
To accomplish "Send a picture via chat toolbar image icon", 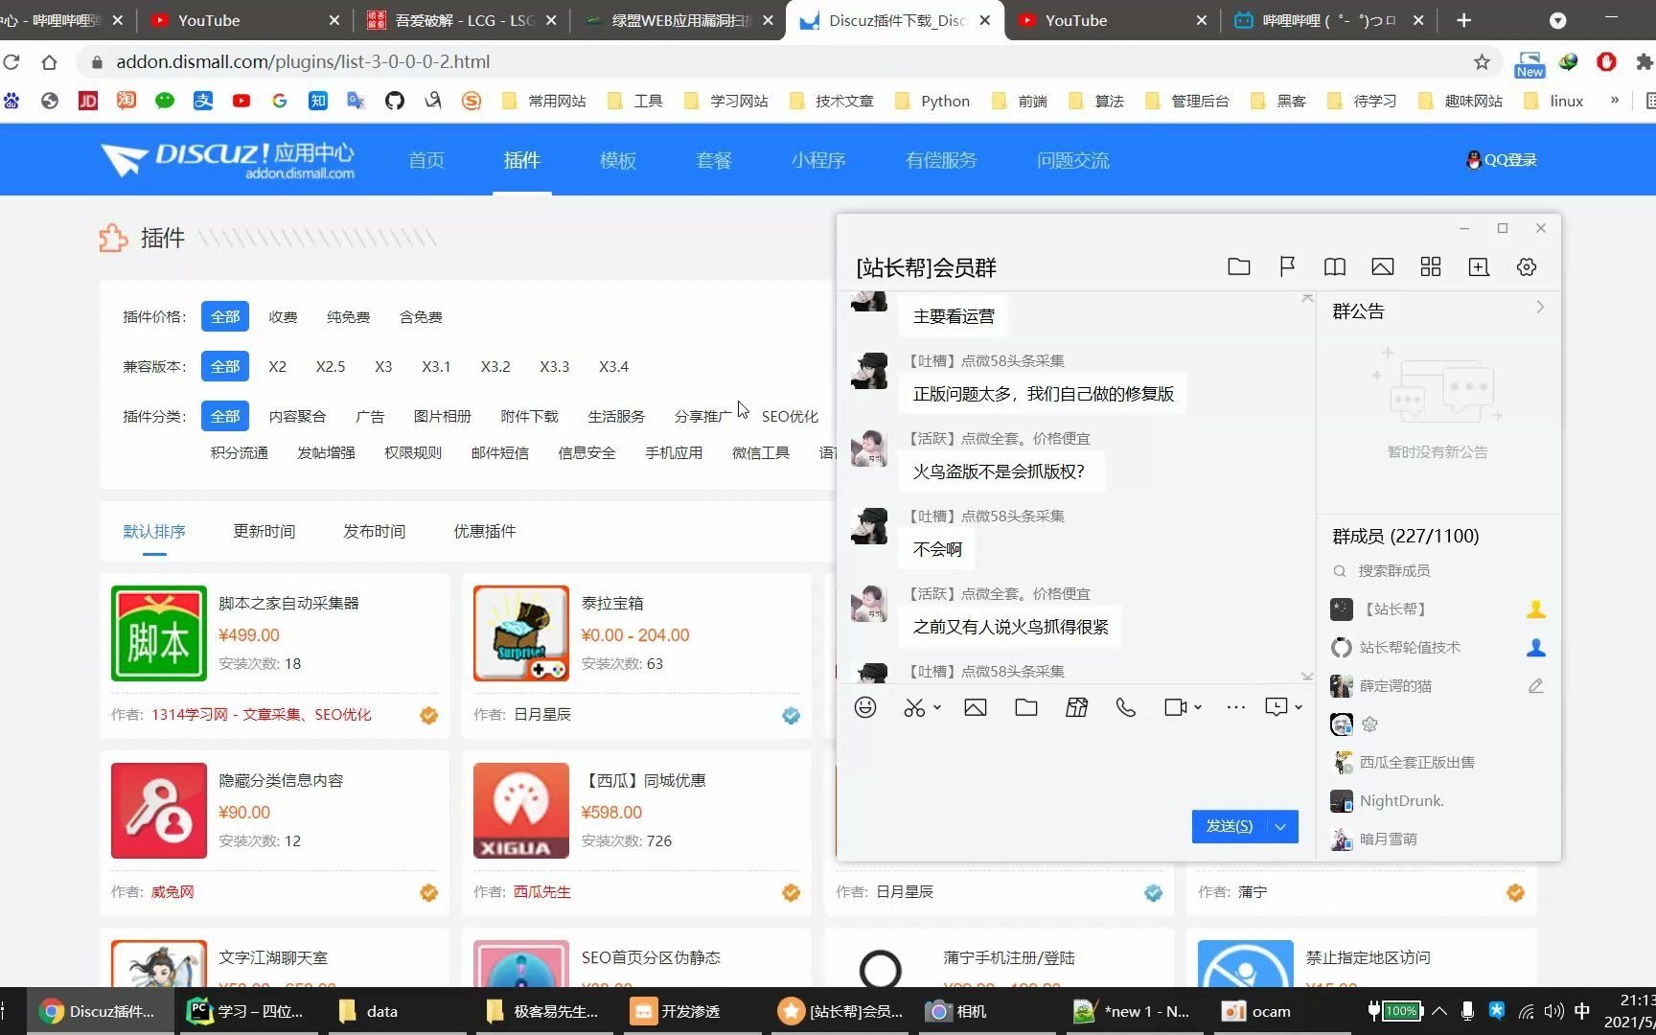I will click(976, 707).
